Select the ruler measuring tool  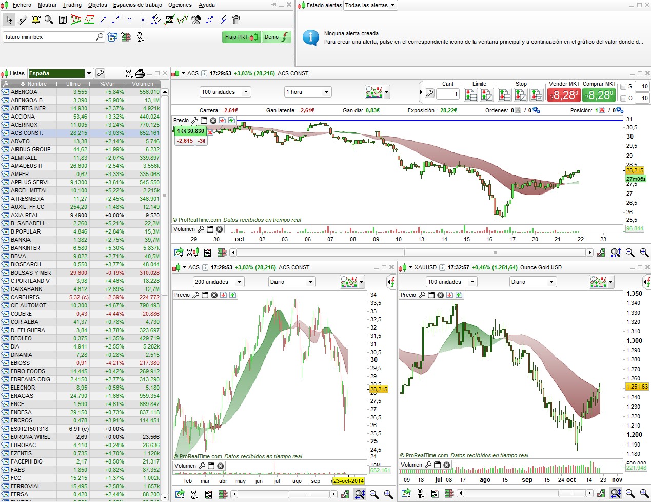(x=22, y=20)
